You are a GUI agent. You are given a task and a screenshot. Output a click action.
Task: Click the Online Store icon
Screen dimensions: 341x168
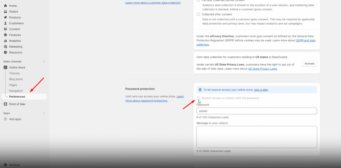(5, 68)
